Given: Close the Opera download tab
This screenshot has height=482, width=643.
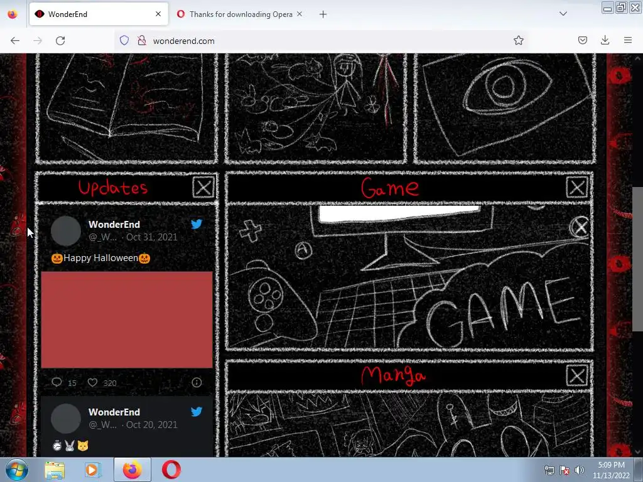Looking at the screenshot, I should tap(300, 14).
